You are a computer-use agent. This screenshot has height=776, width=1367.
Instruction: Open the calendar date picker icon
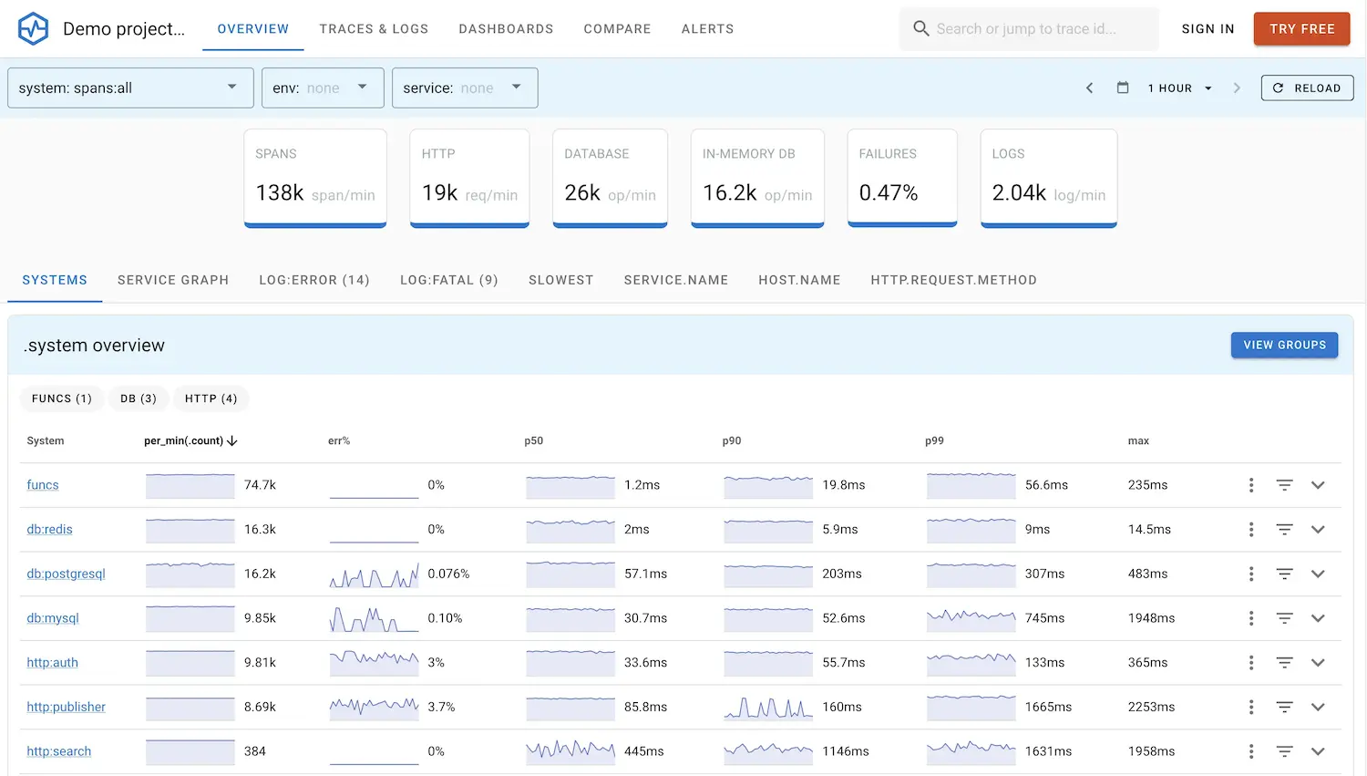click(1123, 88)
